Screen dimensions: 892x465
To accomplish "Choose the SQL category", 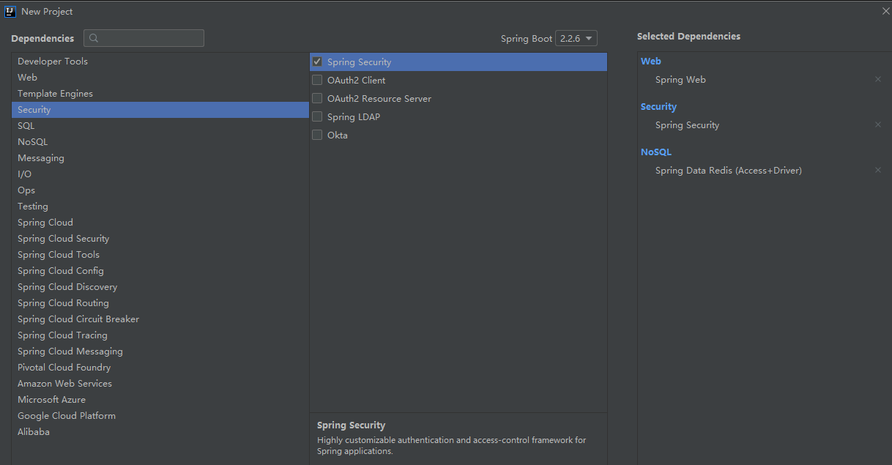I will 160,125.
